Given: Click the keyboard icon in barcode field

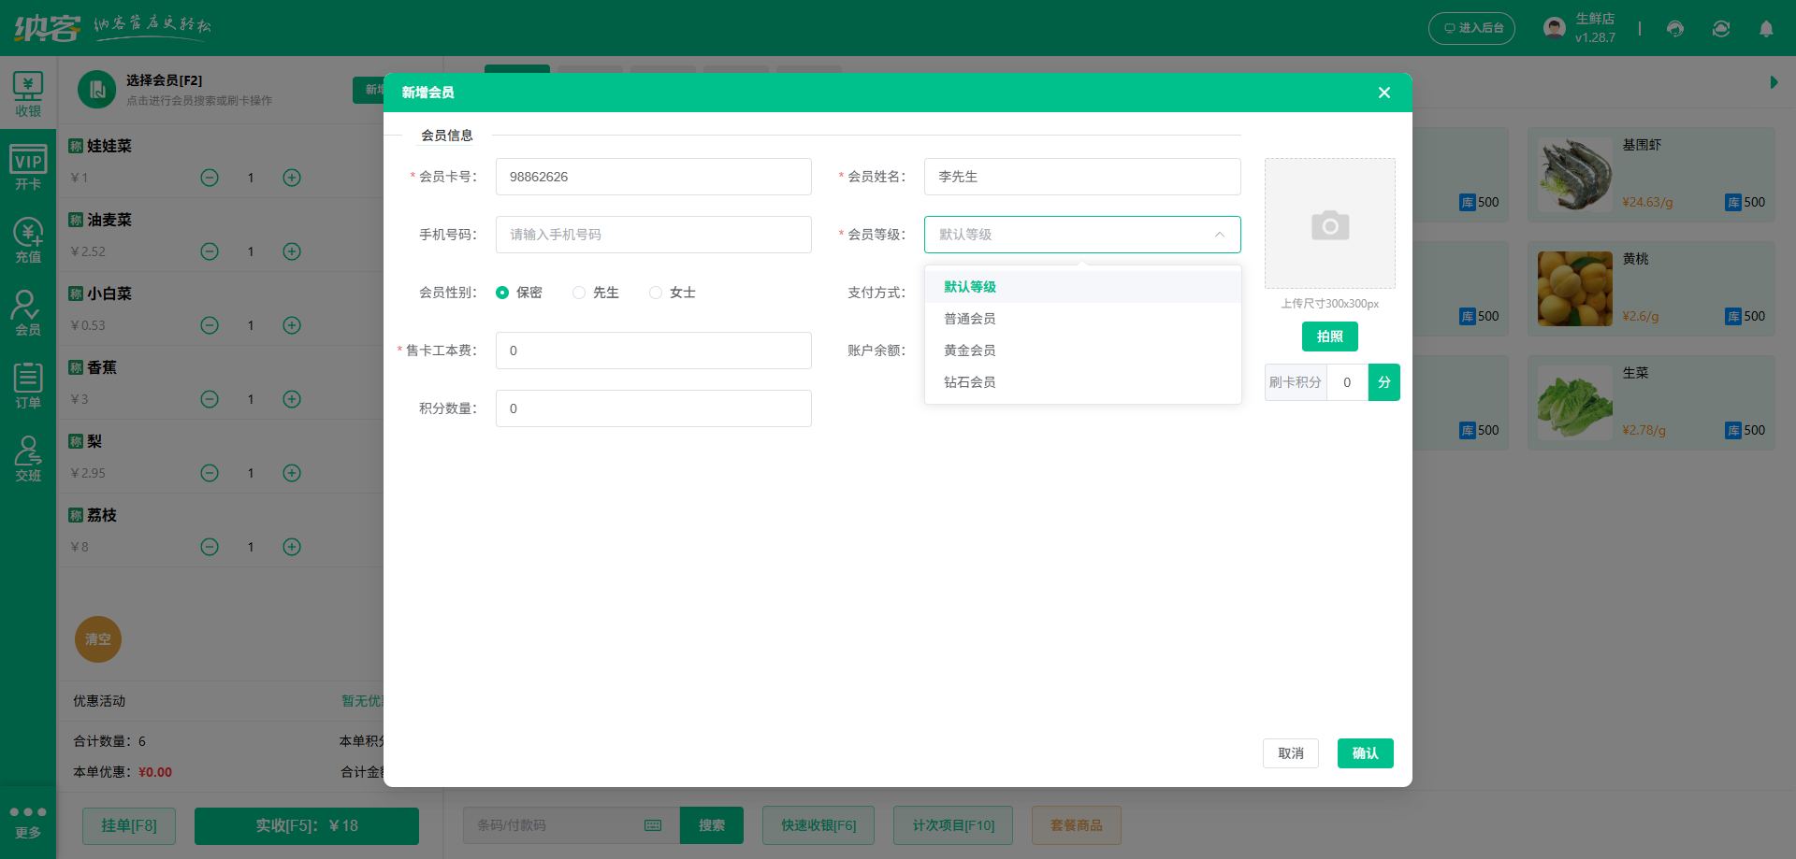Looking at the screenshot, I should coord(653,825).
